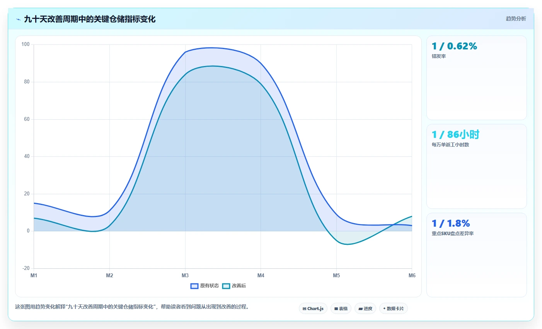The height and width of the screenshot is (329, 542).
Task: Click the 60 y-axis label
Action: click(x=27, y=119)
